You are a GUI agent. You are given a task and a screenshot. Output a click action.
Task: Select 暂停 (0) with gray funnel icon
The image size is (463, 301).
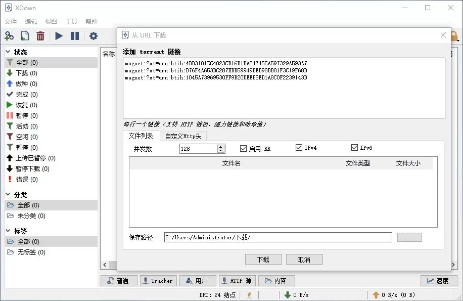click(x=51, y=147)
